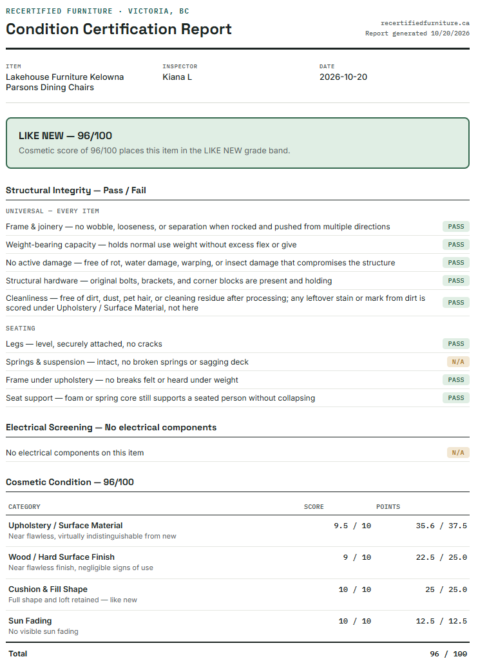Click the Structural Integrity section heading

coord(76,191)
